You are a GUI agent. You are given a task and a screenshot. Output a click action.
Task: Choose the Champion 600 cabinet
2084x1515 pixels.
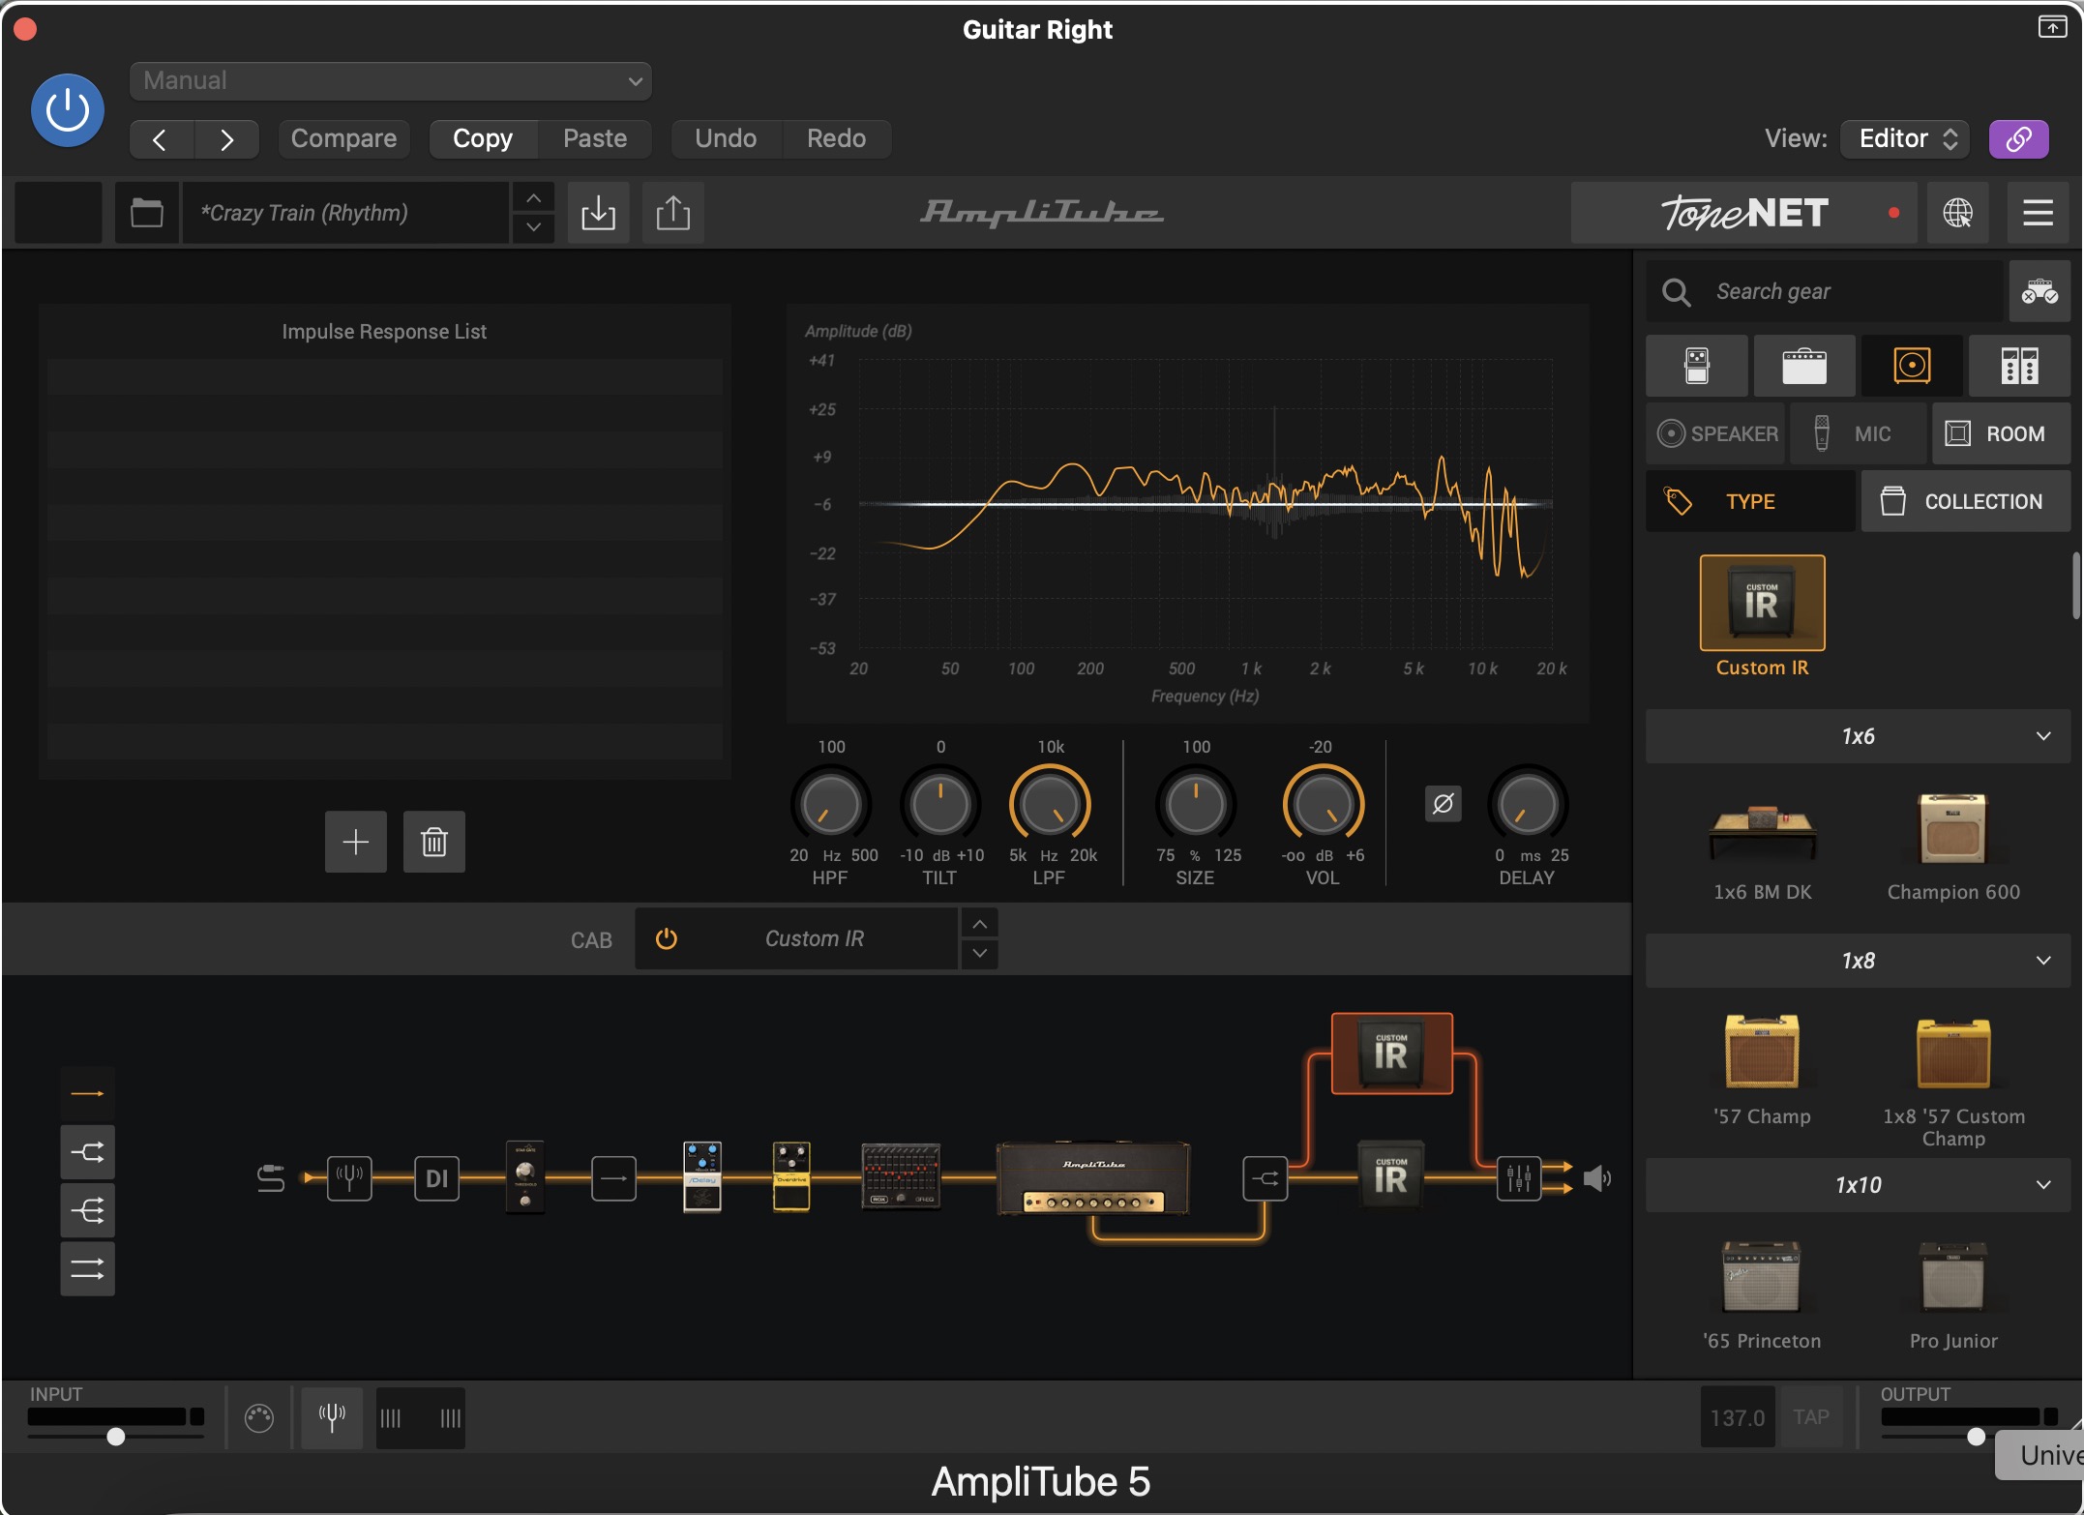(1952, 830)
